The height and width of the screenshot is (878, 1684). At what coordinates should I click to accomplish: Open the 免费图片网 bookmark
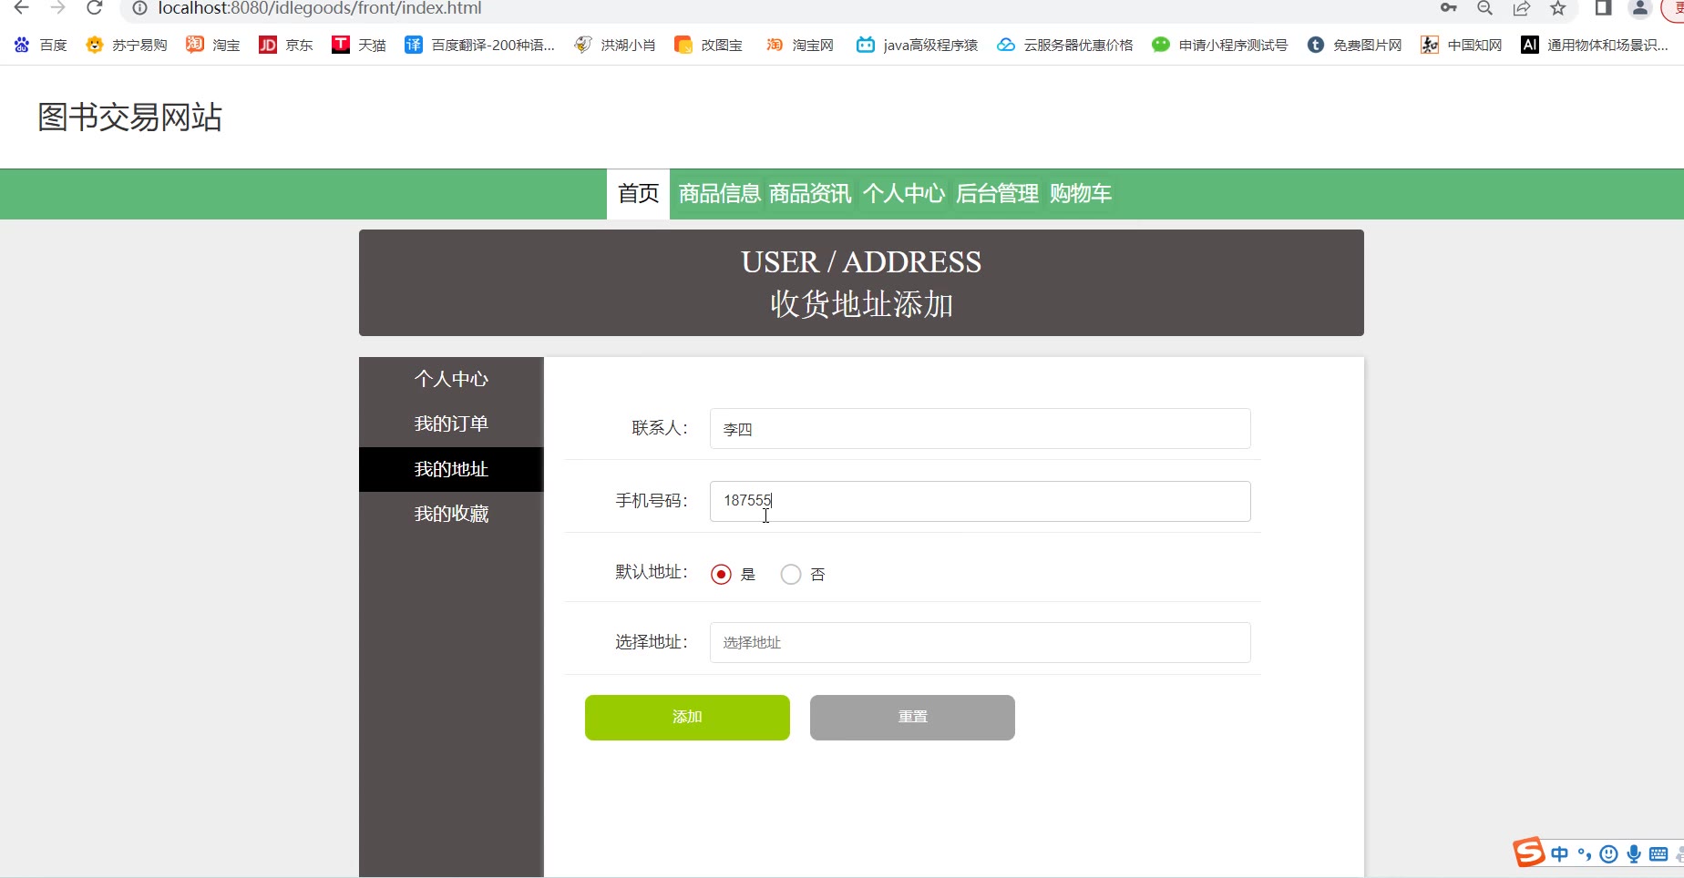1354,45
